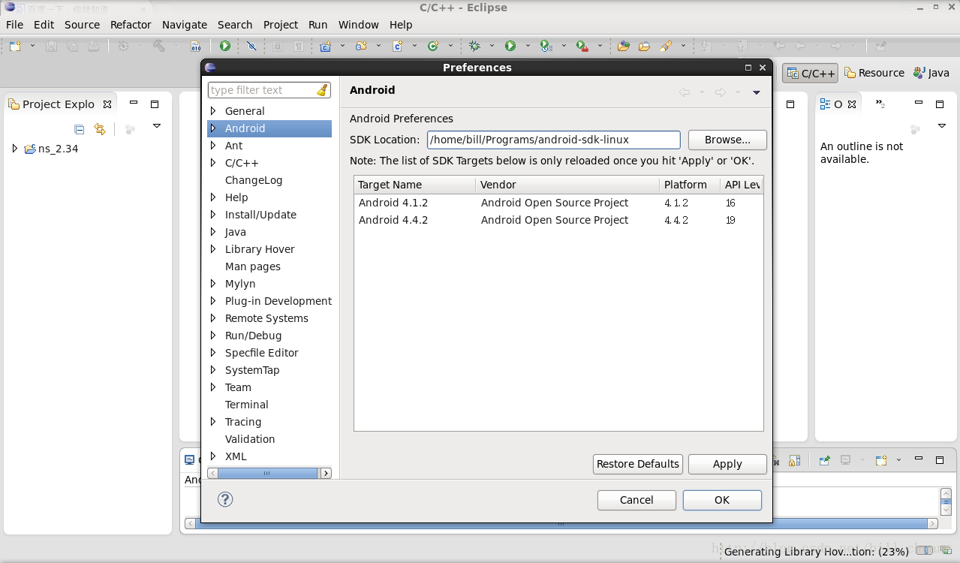Select Validation in preferences tree
This screenshot has height=563, width=960.
(250, 439)
